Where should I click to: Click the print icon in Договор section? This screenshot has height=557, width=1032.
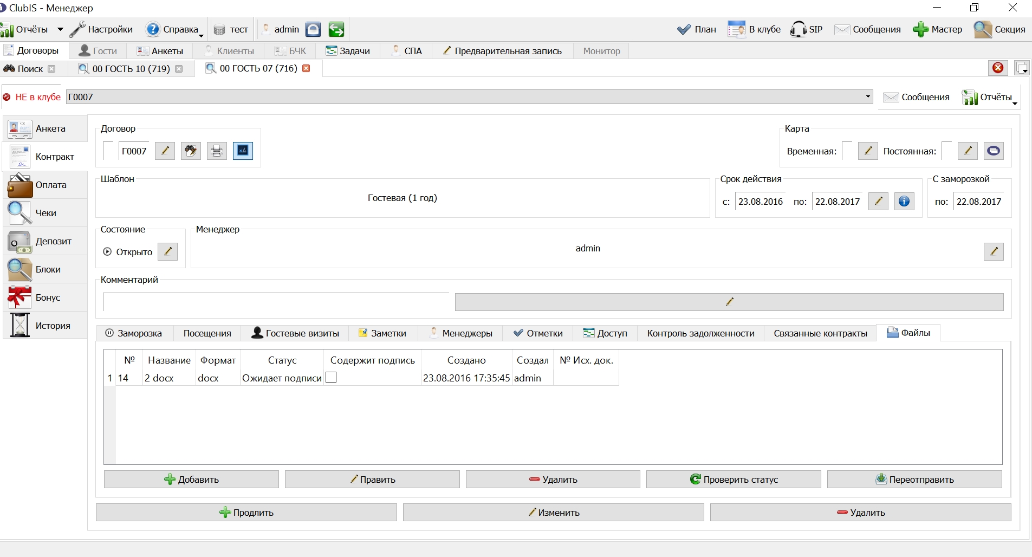click(x=217, y=151)
